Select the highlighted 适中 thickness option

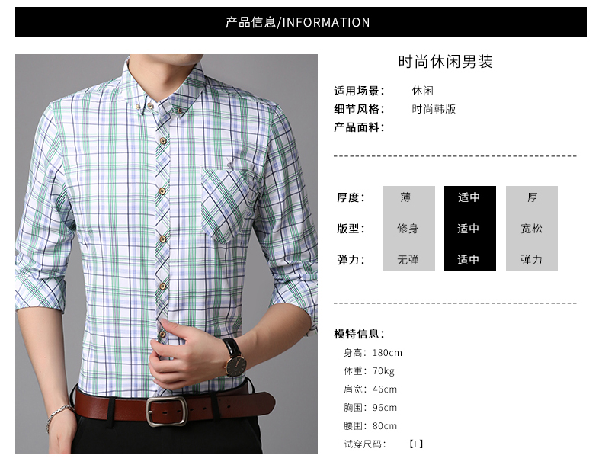(x=469, y=197)
